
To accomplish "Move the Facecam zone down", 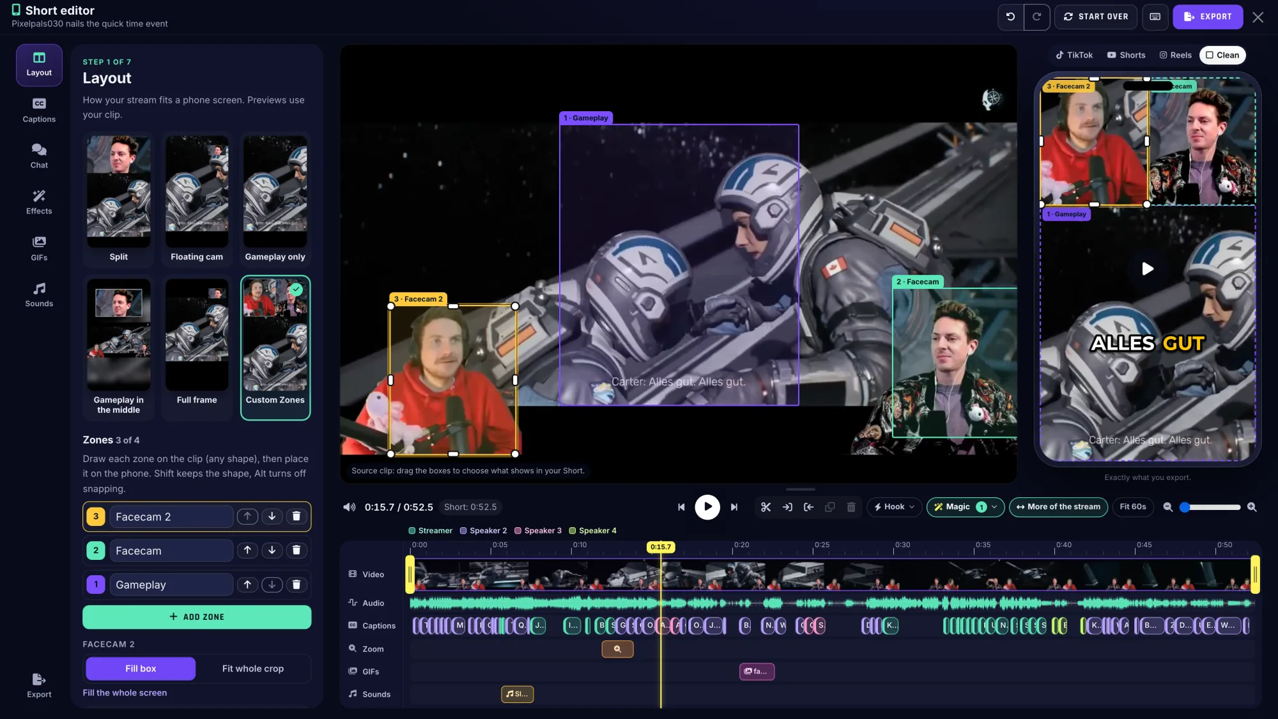I will point(272,550).
